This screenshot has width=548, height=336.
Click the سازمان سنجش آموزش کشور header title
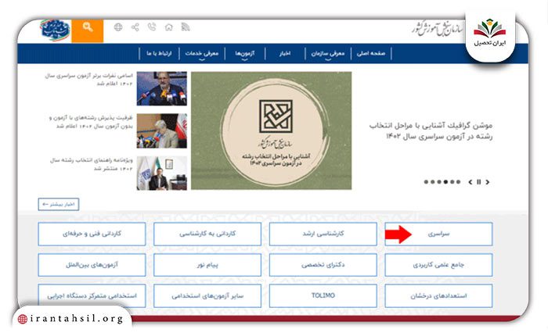[x=438, y=29]
